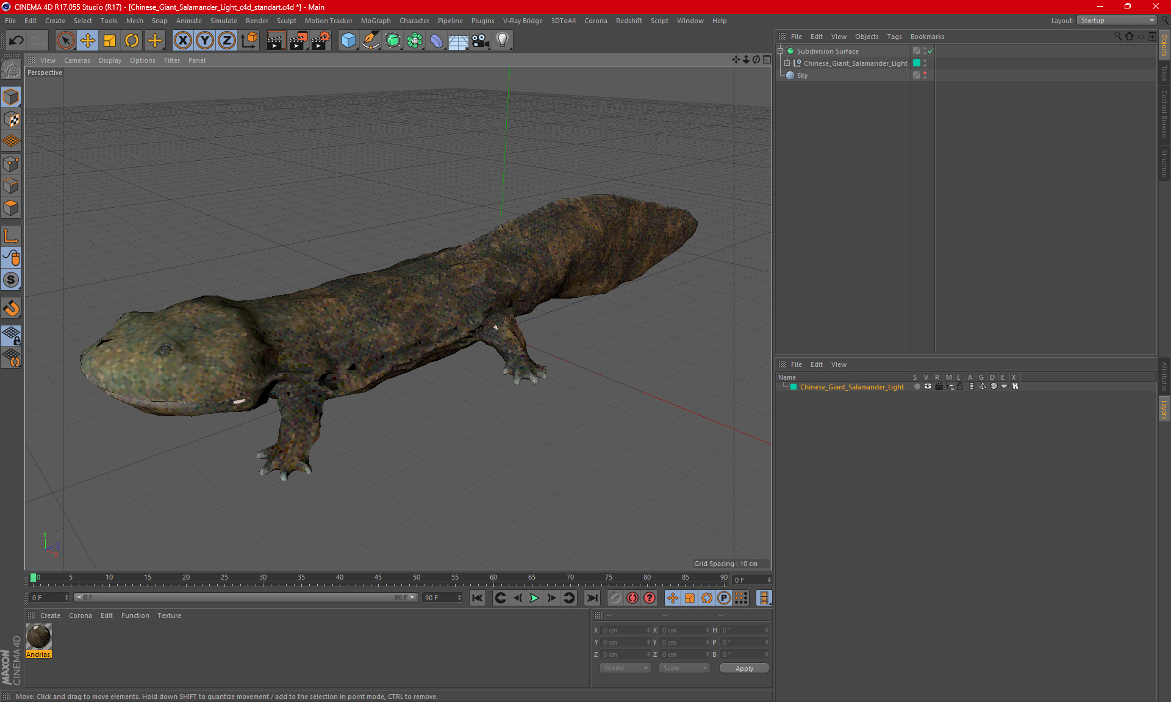This screenshot has width=1171, height=702.
Task: Switch to Texture mode
Action: pos(11,119)
